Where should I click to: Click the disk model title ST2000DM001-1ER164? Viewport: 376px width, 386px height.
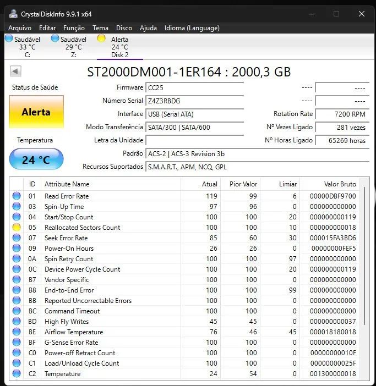click(154, 72)
